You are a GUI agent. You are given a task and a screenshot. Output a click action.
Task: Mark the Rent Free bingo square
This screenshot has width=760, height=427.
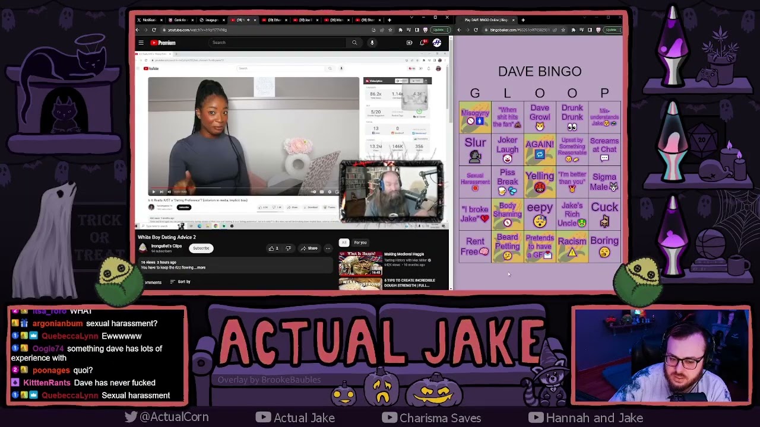point(475,247)
